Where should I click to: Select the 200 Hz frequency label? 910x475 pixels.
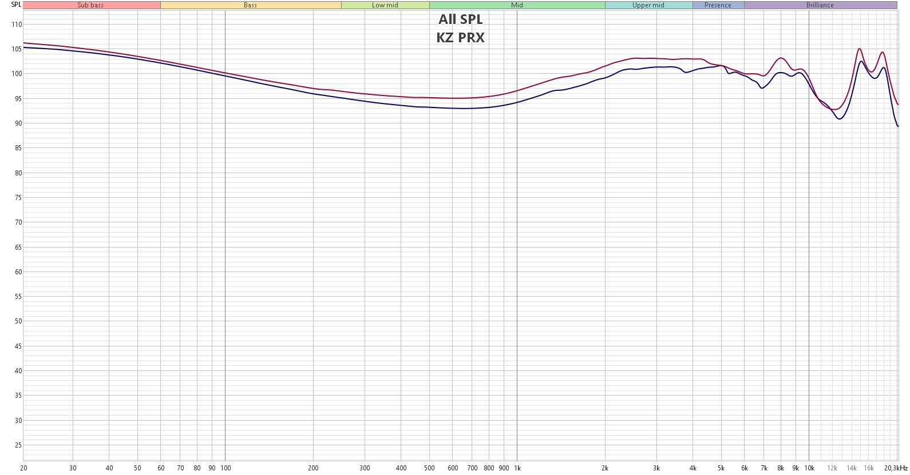[313, 468]
